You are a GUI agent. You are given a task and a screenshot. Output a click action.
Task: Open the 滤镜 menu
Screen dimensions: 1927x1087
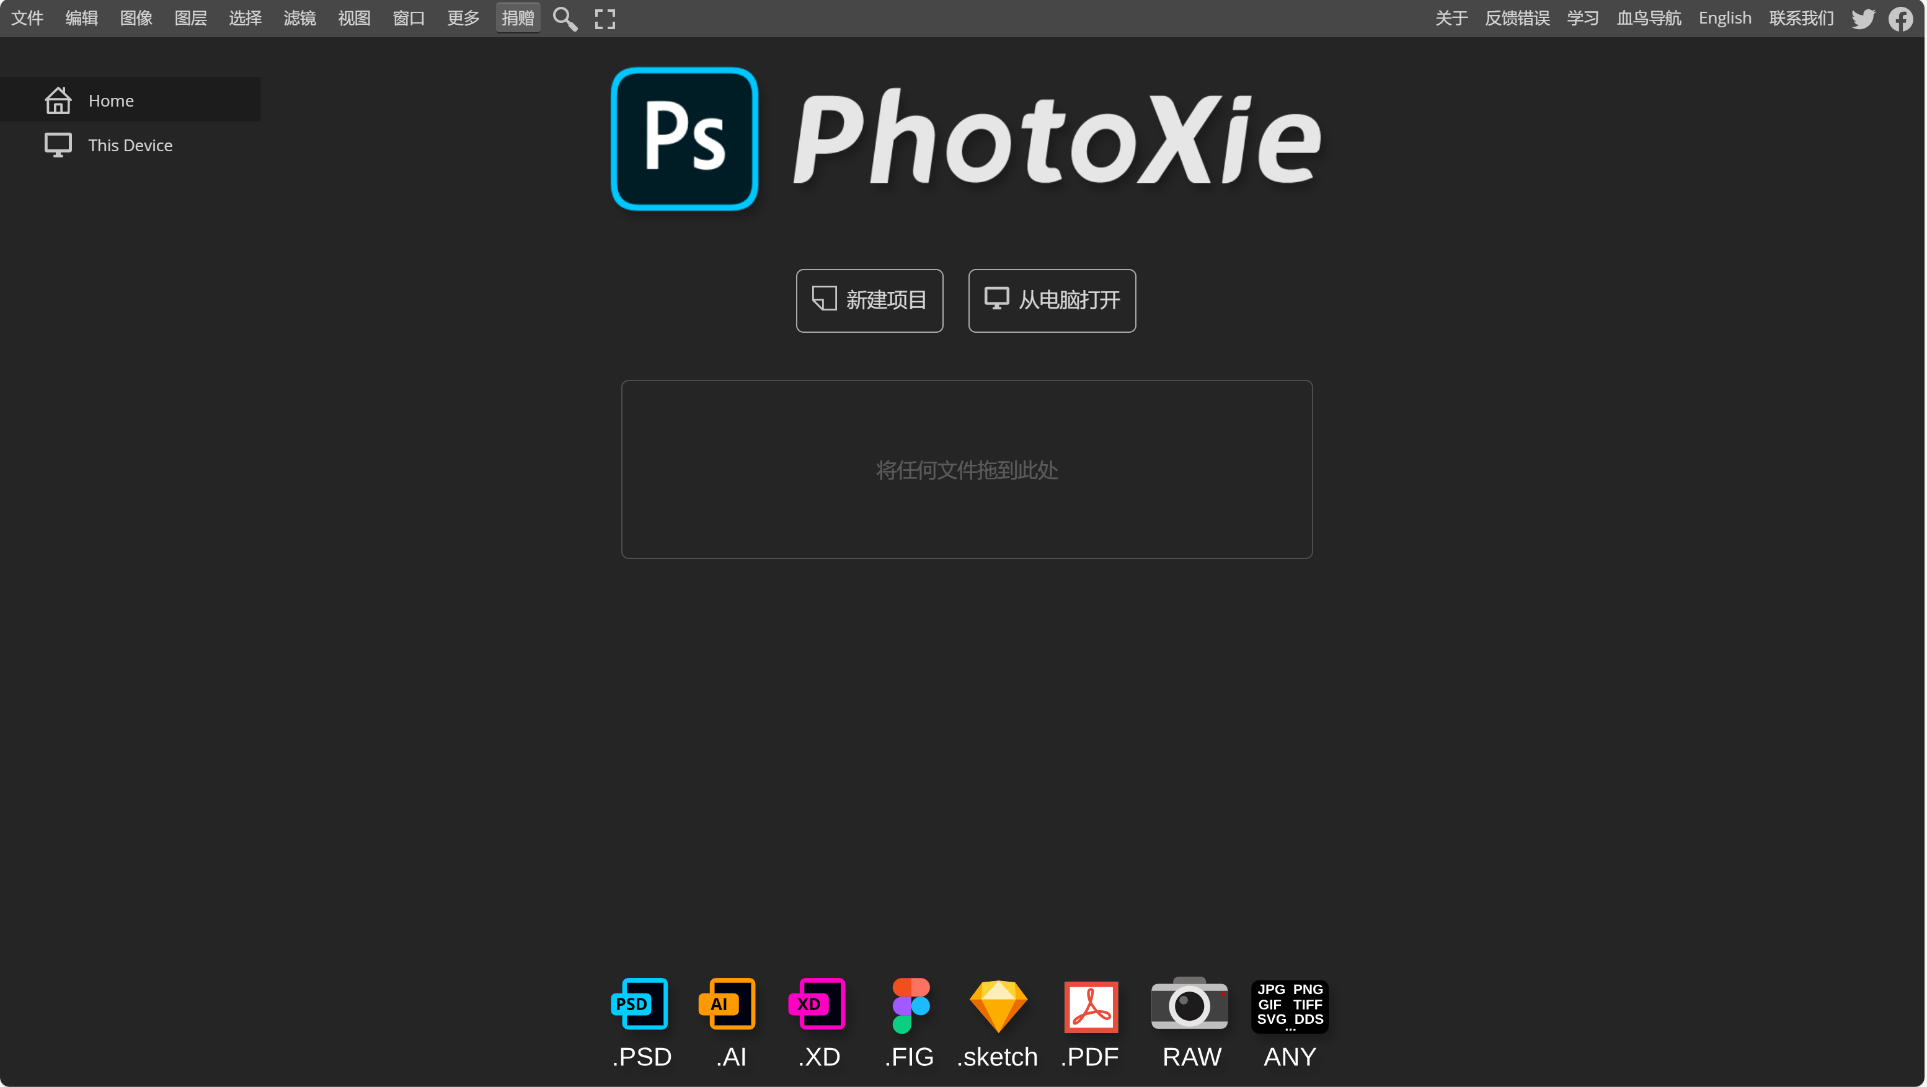pyautogui.click(x=300, y=18)
